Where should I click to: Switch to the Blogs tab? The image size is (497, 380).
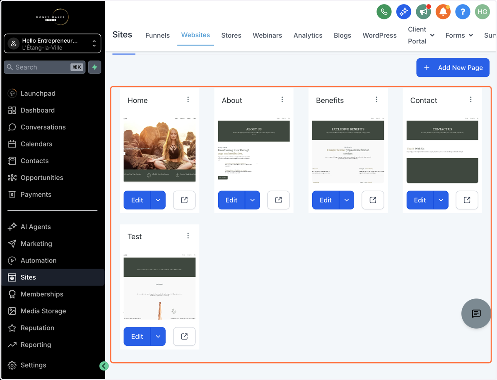point(343,35)
